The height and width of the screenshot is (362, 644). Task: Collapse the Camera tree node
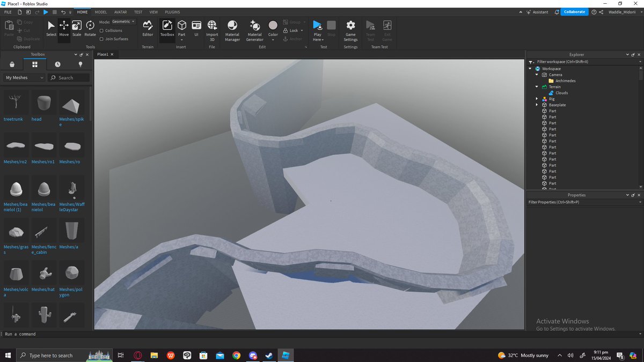click(x=537, y=75)
